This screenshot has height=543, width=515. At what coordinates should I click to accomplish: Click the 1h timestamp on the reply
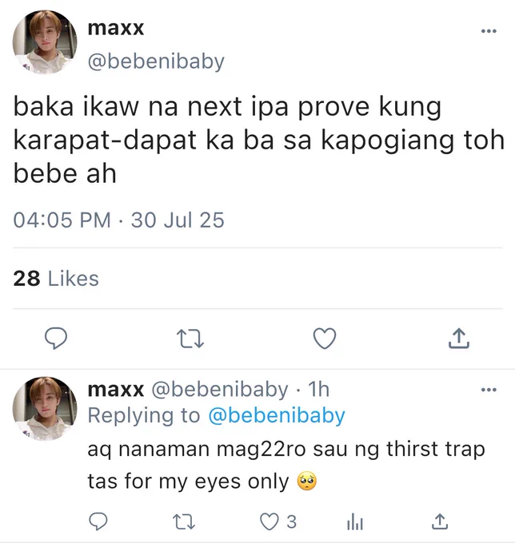[319, 389]
